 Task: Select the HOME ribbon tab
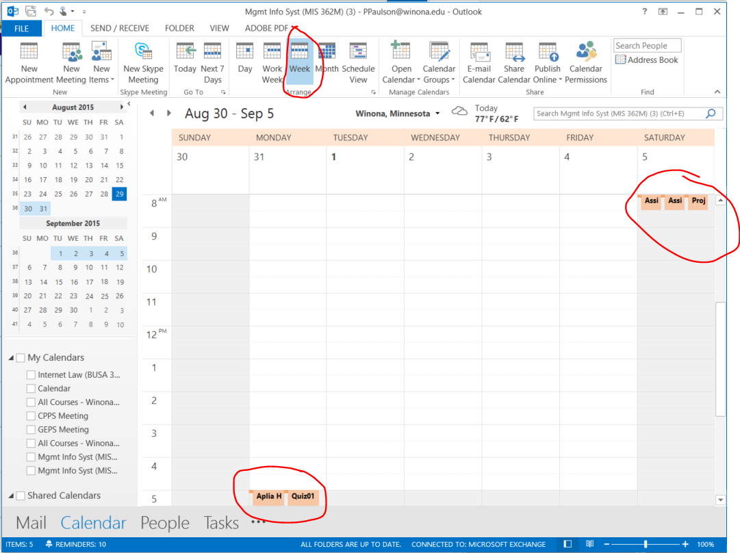(63, 28)
